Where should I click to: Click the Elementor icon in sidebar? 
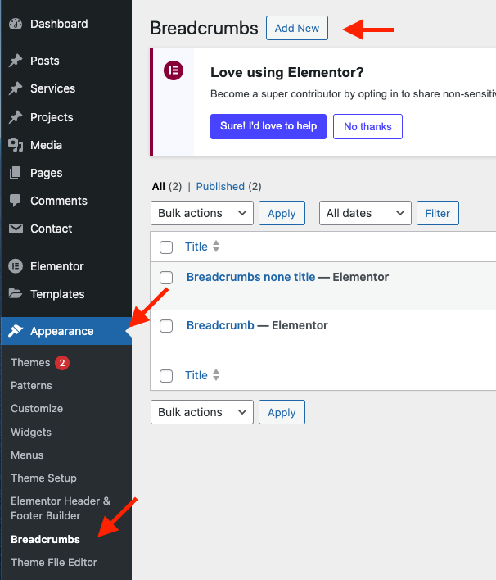16,266
